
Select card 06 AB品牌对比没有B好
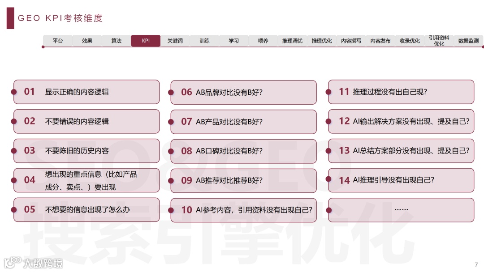click(243, 92)
